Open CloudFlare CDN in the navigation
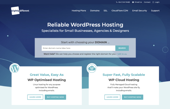This screenshot has height=109, width=170. coord(120,11)
